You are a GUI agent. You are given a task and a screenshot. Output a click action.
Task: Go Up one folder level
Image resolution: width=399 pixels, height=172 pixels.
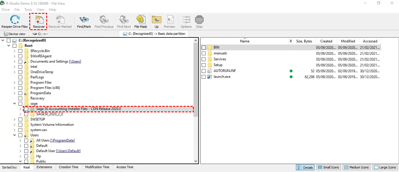point(157,20)
